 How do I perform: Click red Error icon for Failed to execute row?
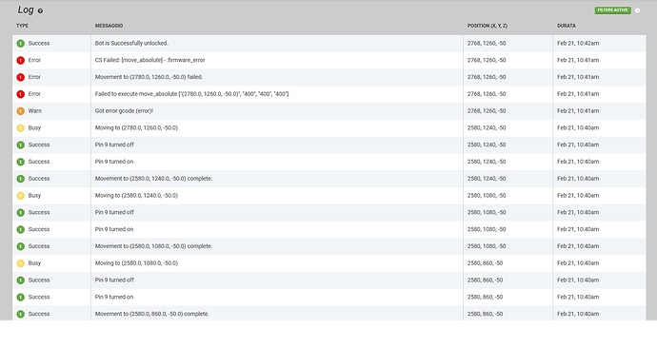click(21, 94)
